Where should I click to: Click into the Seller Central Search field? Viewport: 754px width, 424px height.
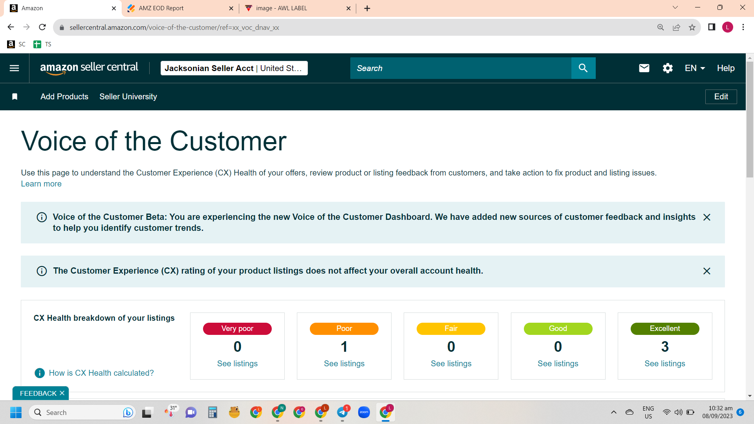(461, 68)
